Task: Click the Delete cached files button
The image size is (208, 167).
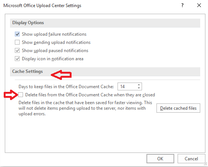Action: (x=178, y=108)
